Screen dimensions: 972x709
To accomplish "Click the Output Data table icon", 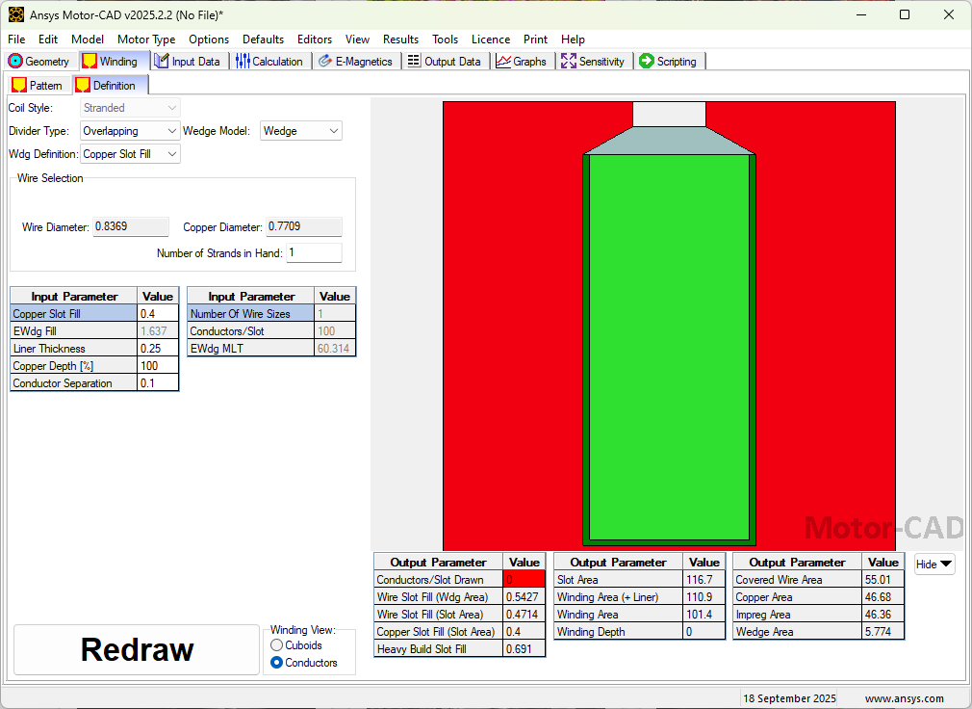I will (x=414, y=61).
